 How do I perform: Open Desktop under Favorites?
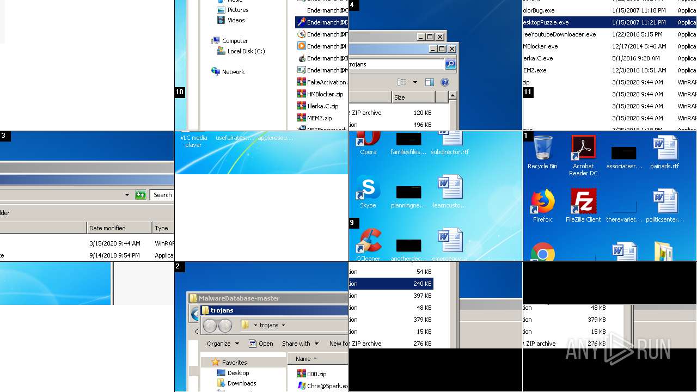pyautogui.click(x=233, y=373)
